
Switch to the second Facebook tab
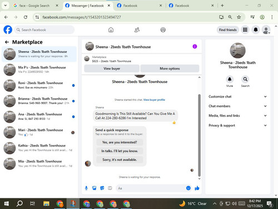coord(140,6)
